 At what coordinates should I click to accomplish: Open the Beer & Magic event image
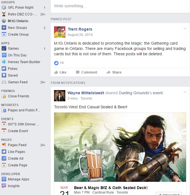(120, 147)
